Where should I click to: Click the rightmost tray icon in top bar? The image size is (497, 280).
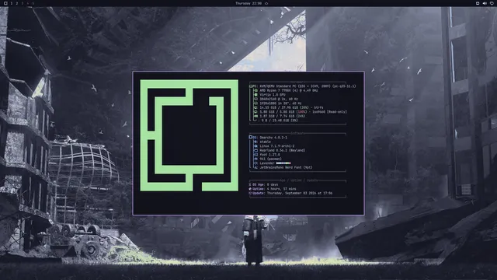[x=492, y=3]
